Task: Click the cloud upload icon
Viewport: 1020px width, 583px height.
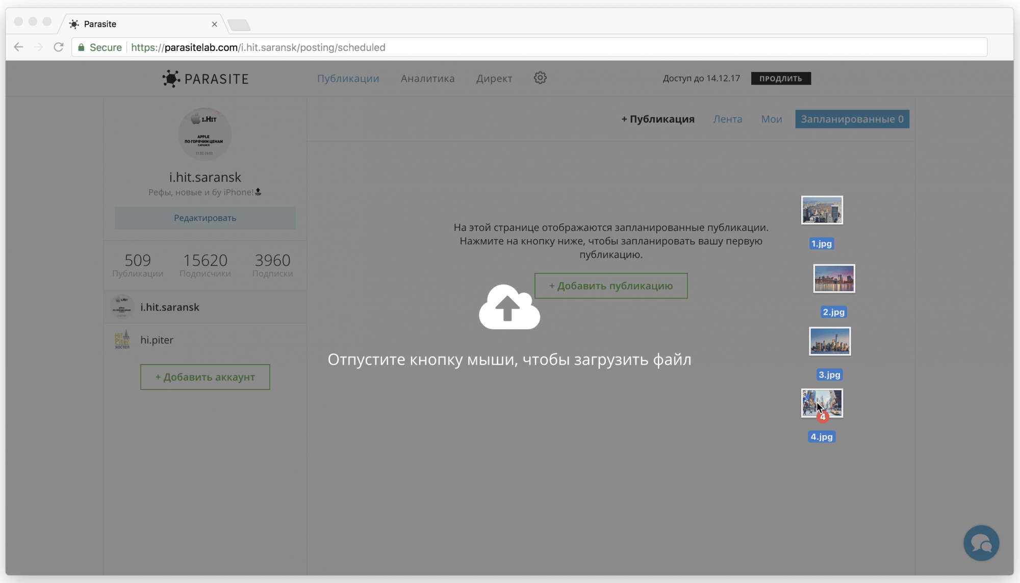Action: tap(509, 307)
